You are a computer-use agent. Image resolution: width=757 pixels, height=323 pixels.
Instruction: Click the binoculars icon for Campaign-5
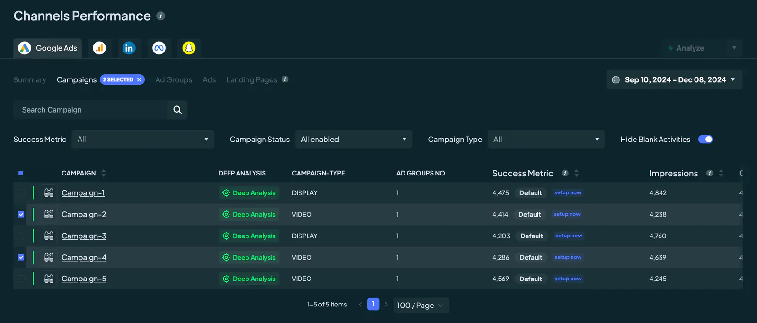point(49,279)
